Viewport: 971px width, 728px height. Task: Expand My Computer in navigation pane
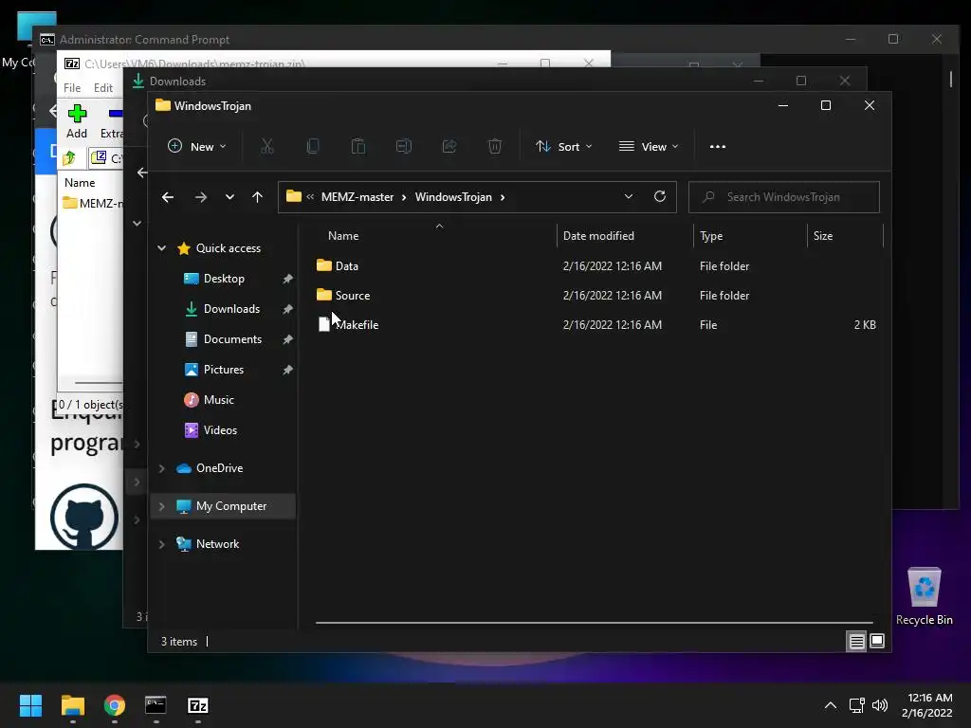click(x=161, y=506)
